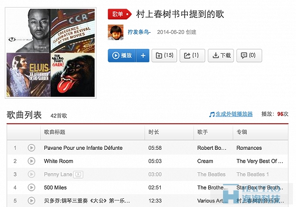Play Pavane Pour une Infante Défunte
Viewport: 296px width, 207px height.
pos(31,148)
